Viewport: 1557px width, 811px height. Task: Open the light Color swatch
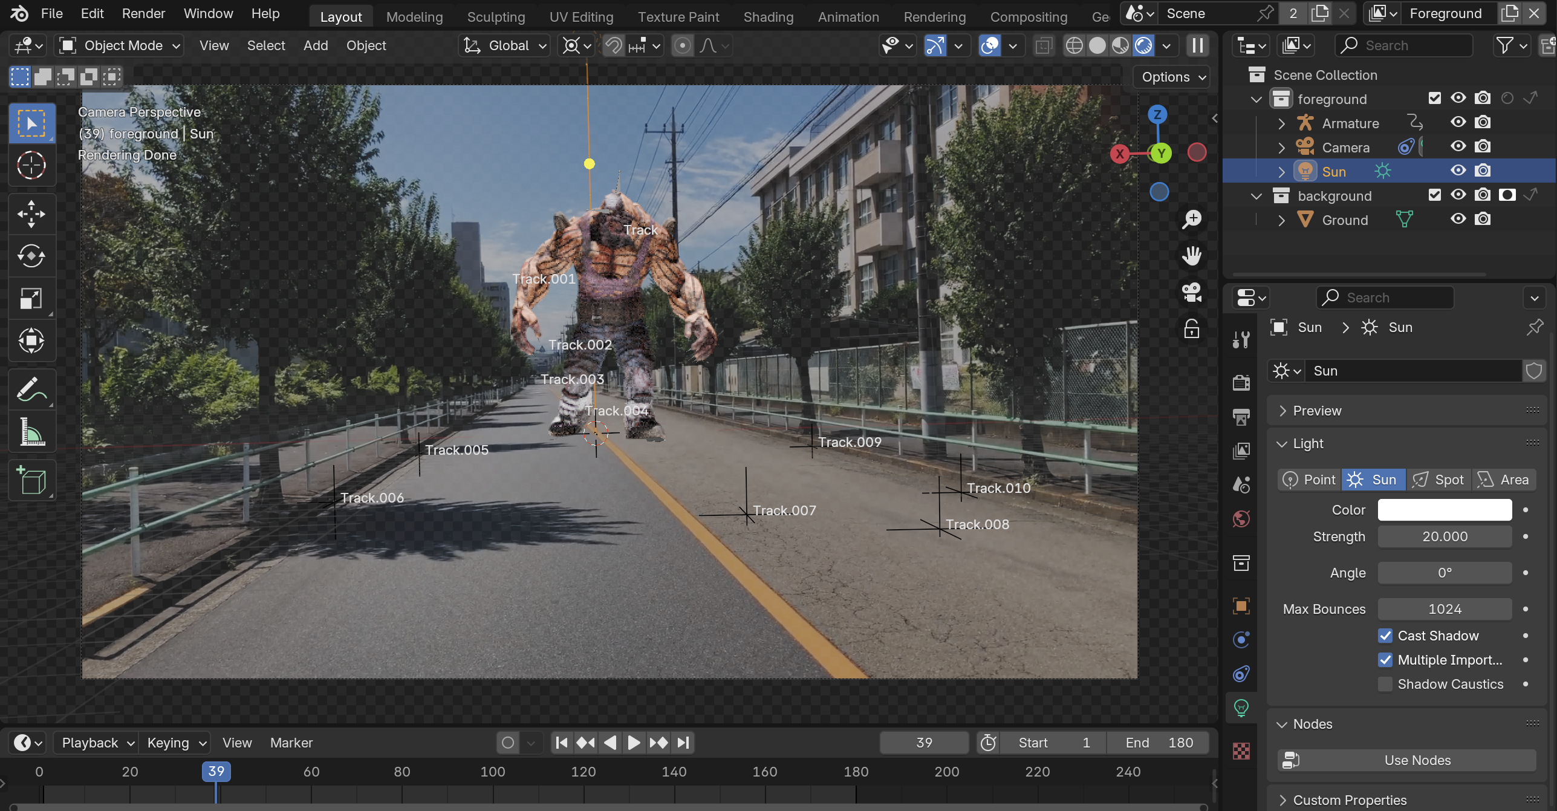click(x=1445, y=510)
